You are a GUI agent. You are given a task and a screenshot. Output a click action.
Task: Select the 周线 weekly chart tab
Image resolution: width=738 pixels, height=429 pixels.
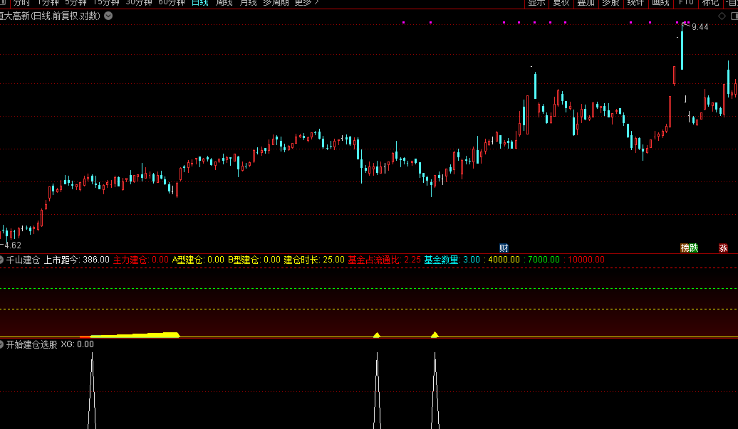[224, 3]
